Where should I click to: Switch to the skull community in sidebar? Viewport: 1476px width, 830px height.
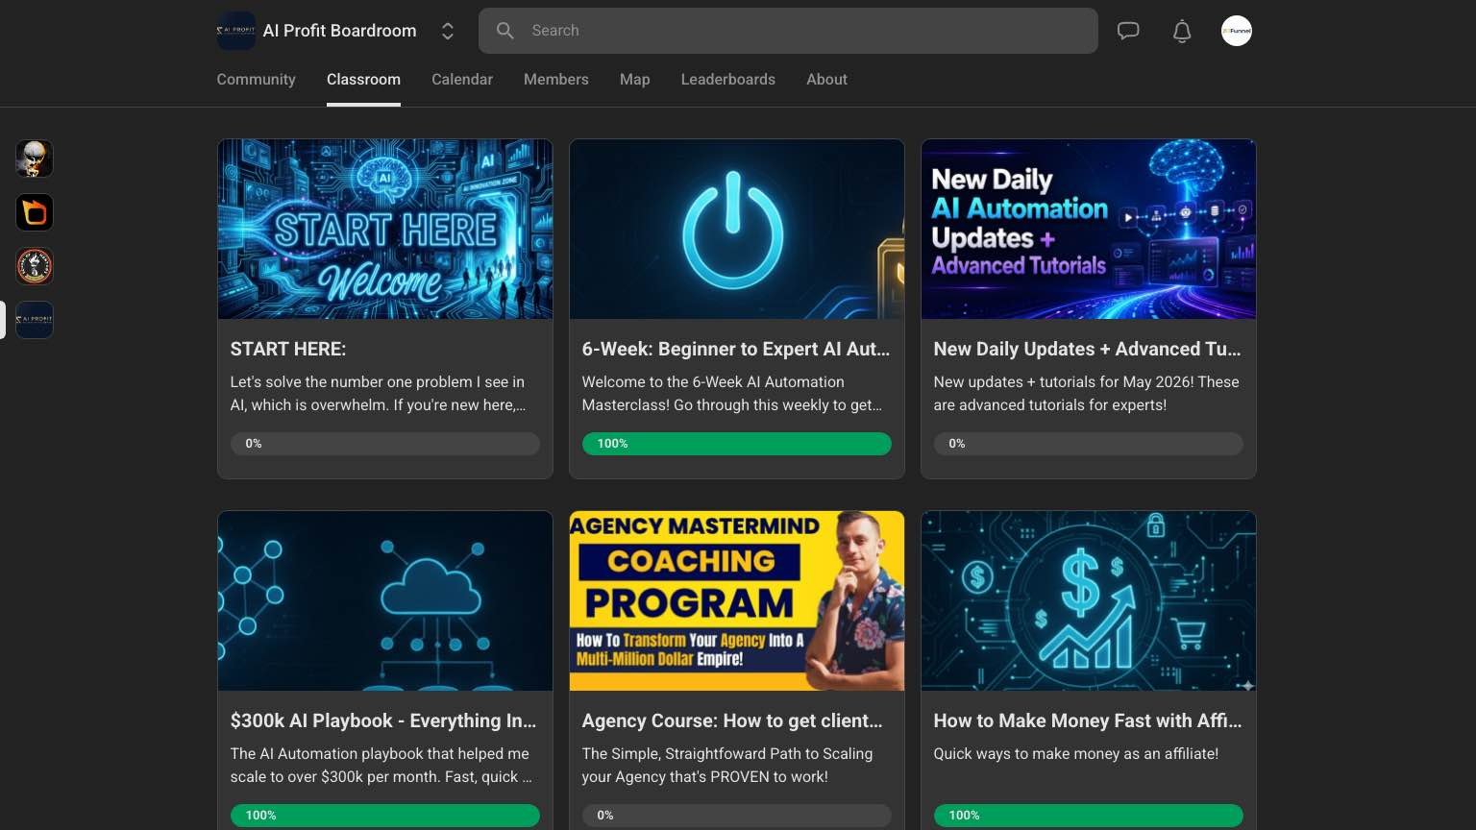(x=35, y=159)
